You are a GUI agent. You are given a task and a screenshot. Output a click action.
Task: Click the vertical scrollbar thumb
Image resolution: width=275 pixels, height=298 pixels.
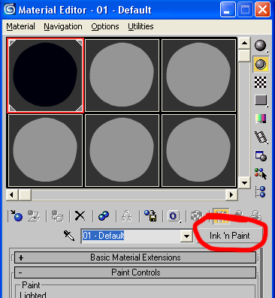coord(244,56)
